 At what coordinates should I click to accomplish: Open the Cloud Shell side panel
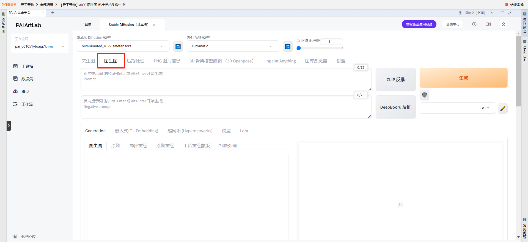click(x=525, y=51)
